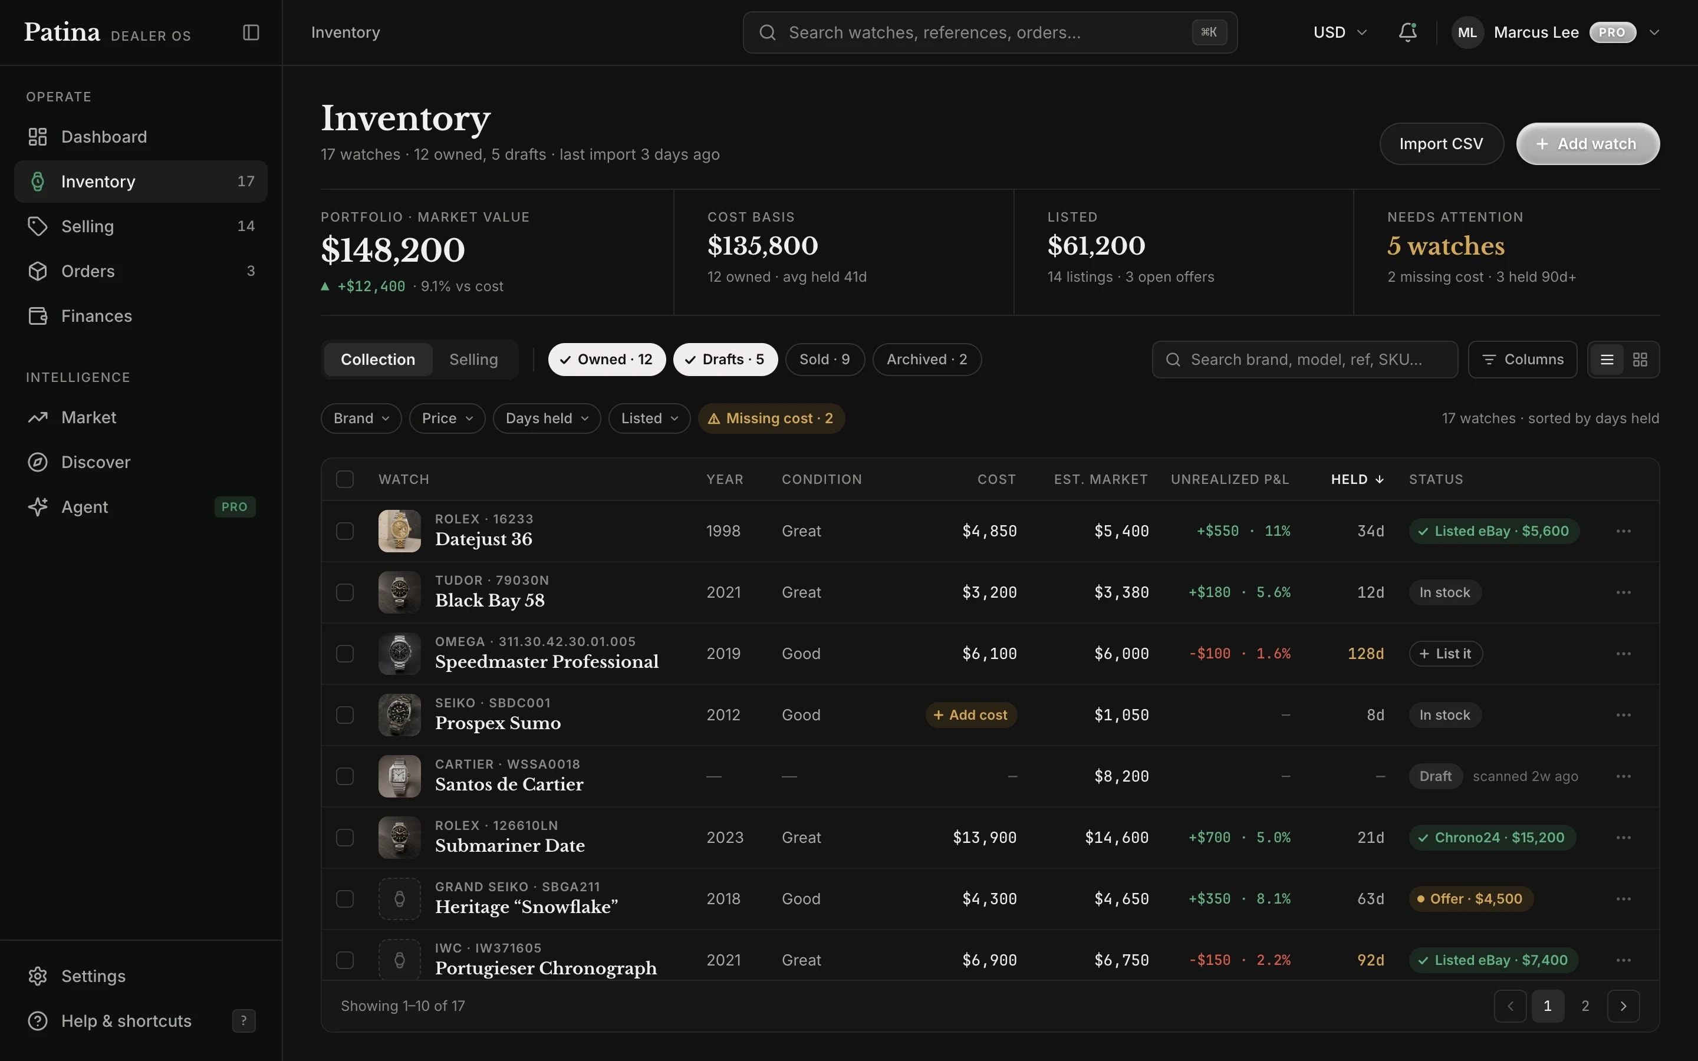Check the Heritage Snowflake row checkbox
This screenshot has height=1061, width=1698.
point(344,899)
